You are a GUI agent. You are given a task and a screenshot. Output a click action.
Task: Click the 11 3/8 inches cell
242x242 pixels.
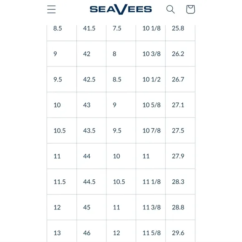pyautogui.click(x=151, y=207)
